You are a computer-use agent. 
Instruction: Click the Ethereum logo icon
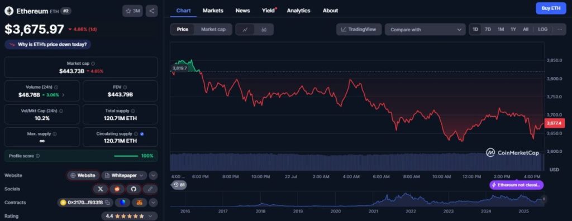9,11
